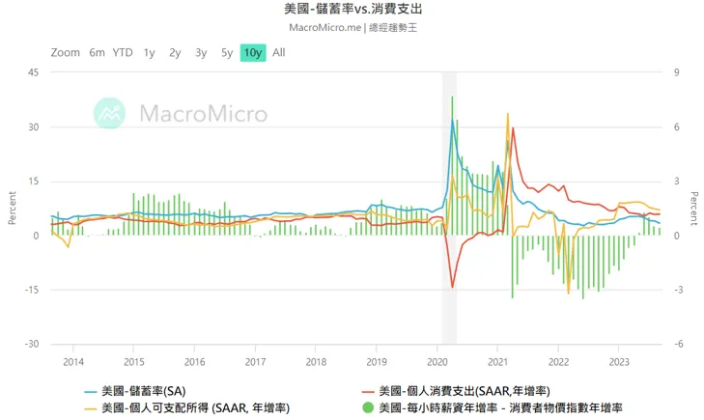The height and width of the screenshot is (420, 704).
Task: Select the 6m zoom range
Action: [x=97, y=53]
